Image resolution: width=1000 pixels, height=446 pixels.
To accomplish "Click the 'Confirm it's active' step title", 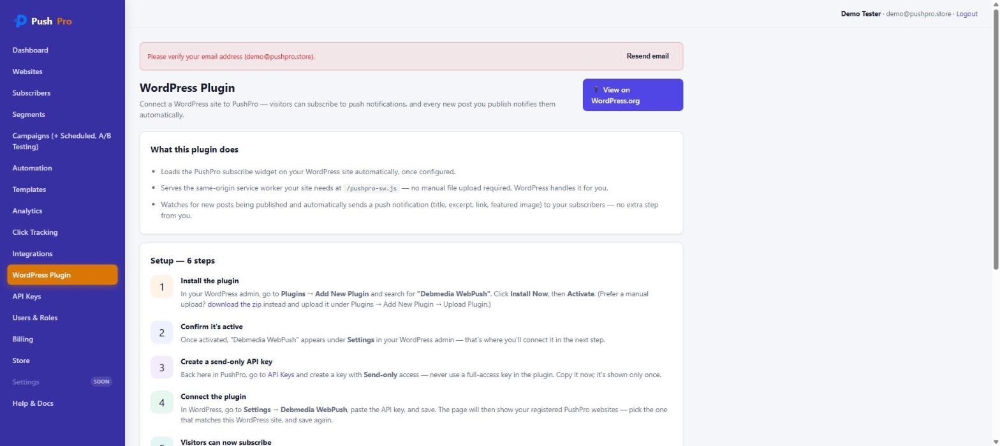I will click(x=212, y=327).
